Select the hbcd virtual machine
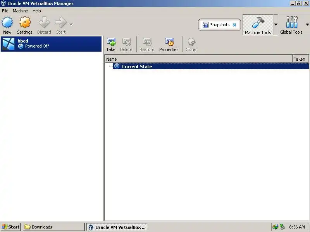This screenshot has height=232, width=310. pos(51,44)
